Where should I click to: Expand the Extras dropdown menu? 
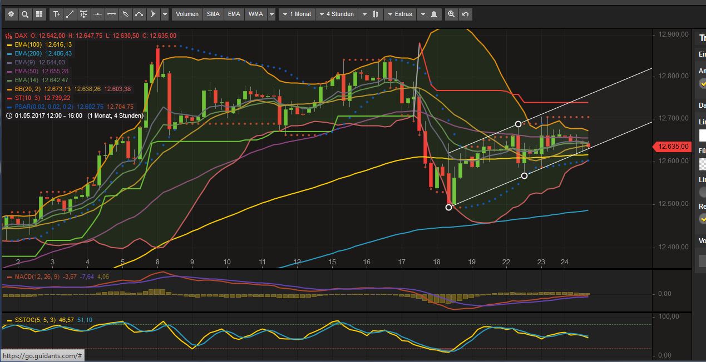tap(399, 14)
